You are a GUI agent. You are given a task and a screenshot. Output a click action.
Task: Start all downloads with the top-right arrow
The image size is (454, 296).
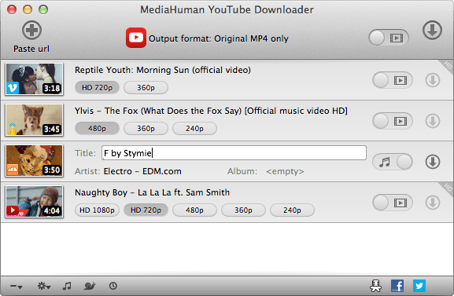click(x=432, y=30)
